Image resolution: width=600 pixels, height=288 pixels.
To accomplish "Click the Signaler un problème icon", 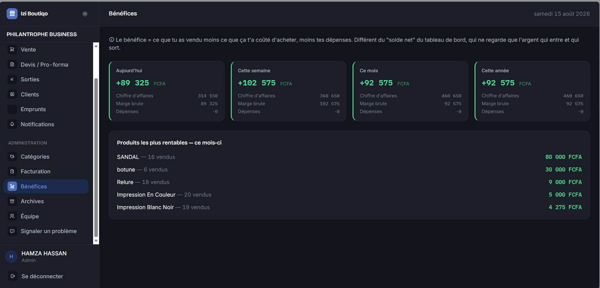I will tap(12, 231).
